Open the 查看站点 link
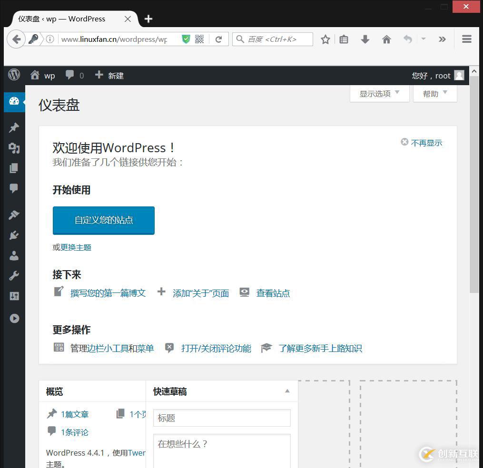 point(273,293)
